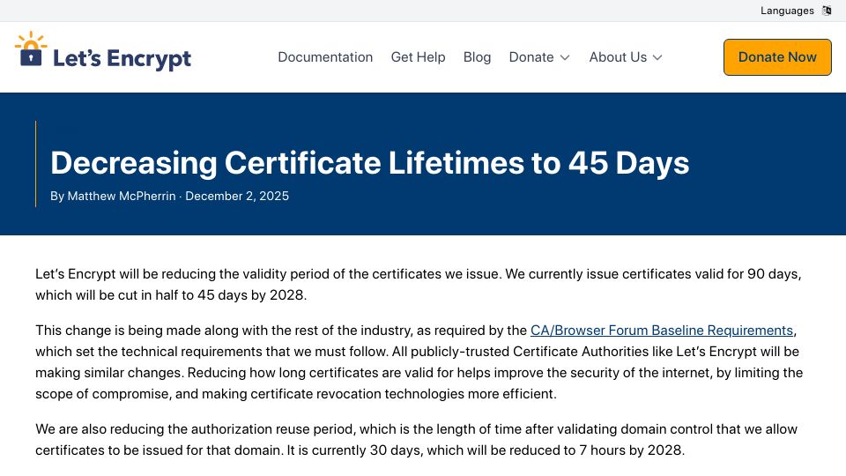This screenshot has height=476, width=846.
Task: Expand the Donate dropdown chevron
Action: [x=565, y=58]
